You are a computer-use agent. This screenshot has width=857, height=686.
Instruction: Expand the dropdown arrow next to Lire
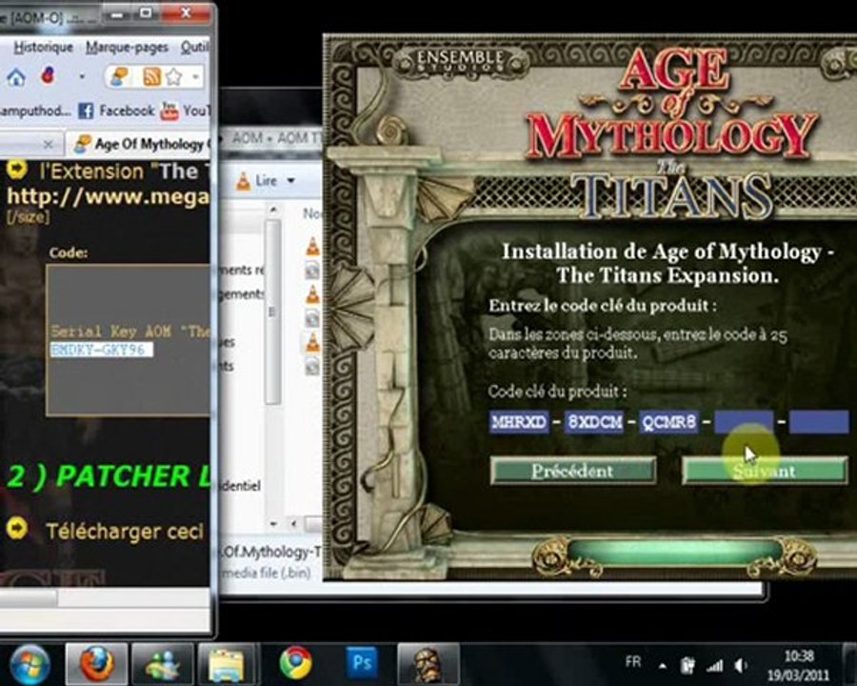pyautogui.click(x=290, y=180)
